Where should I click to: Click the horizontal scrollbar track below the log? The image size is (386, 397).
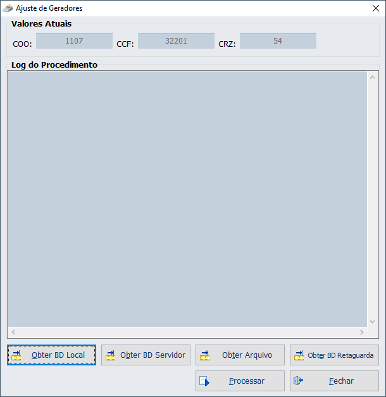point(187,332)
